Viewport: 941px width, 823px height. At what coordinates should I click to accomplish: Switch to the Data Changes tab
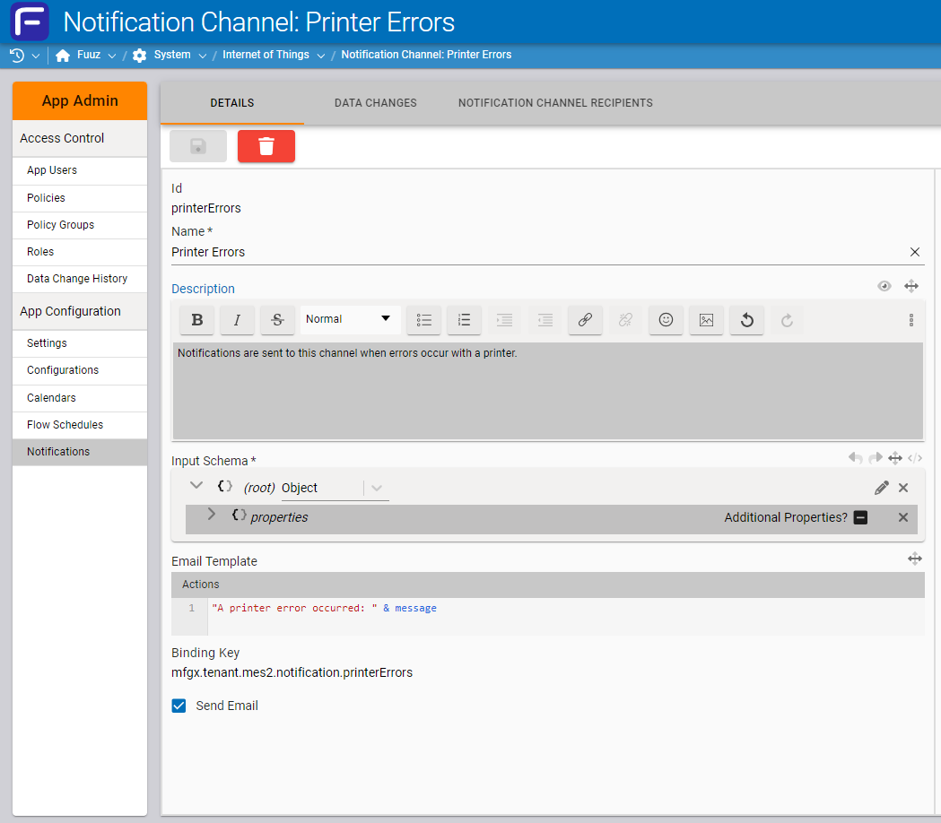375,103
